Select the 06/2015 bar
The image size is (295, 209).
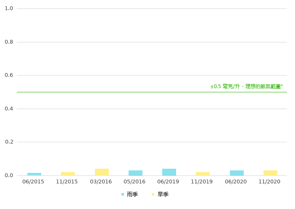(34, 174)
